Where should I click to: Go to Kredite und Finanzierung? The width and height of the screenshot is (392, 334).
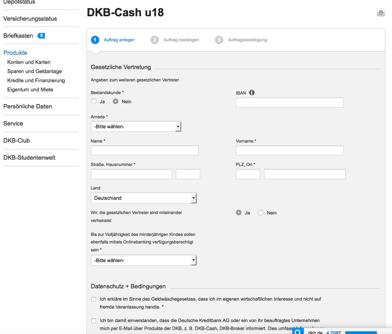point(36,81)
